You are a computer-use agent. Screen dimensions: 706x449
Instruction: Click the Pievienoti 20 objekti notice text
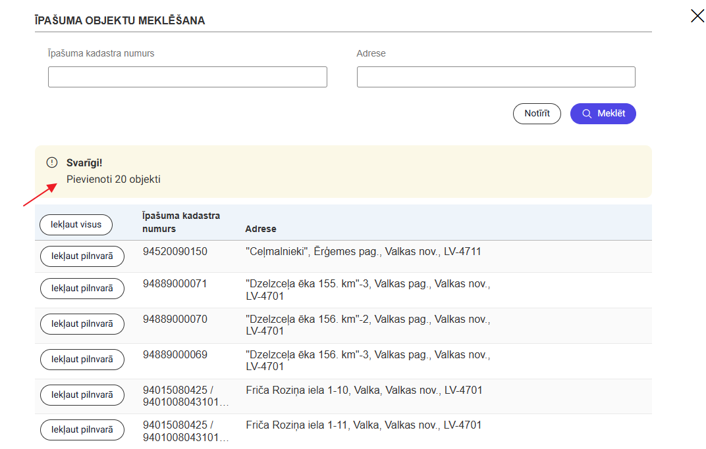click(113, 179)
